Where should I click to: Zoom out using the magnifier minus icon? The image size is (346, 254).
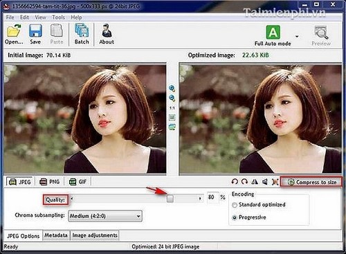click(x=172, y=98)
